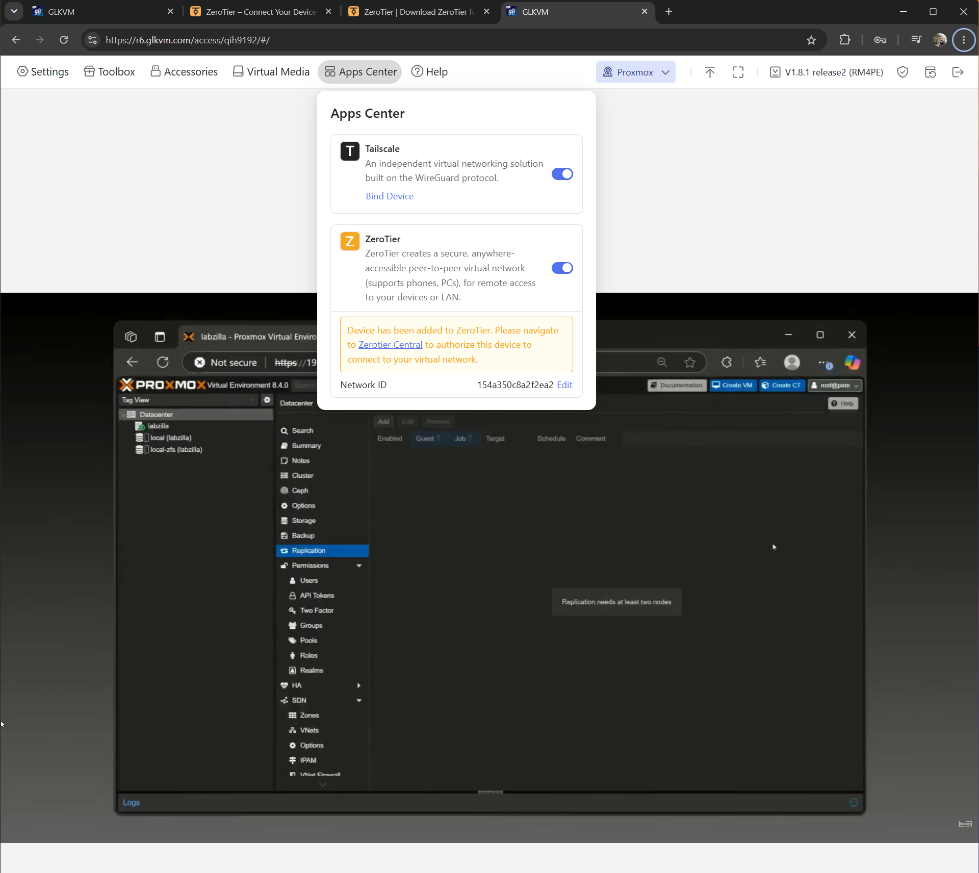Screen dimensions: 979x873
Task: Bookmark this page with the star icon
Action: point(811,40)
